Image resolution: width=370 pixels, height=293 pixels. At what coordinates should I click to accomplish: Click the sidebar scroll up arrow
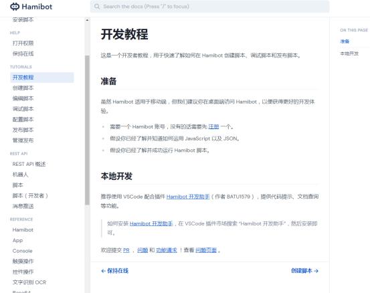tap(87, 20)
